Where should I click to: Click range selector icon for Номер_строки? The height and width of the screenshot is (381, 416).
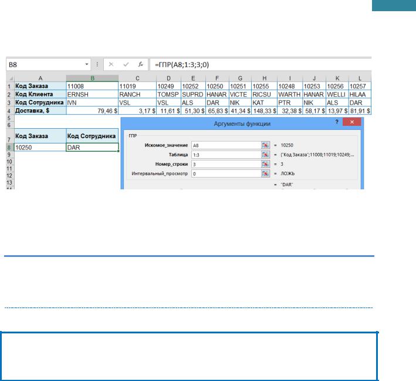tap(265, 164)
